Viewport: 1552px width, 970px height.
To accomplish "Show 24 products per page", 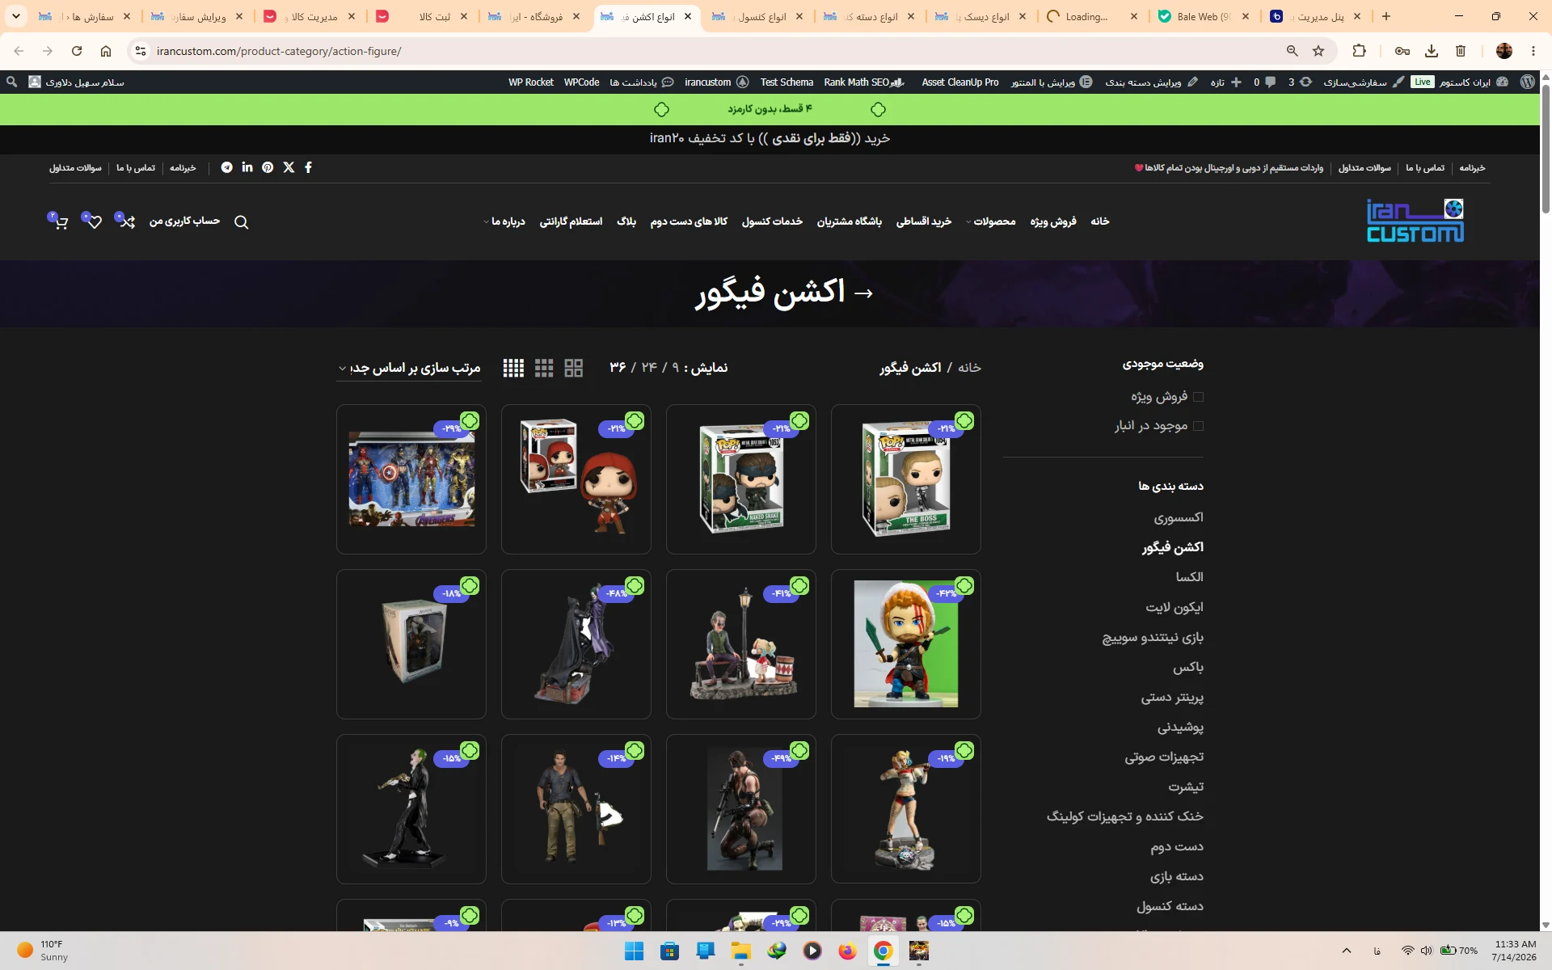I will pos(649,368).
